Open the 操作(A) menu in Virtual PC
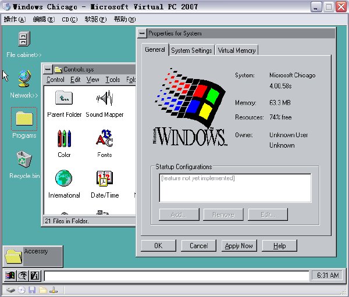 point(15,20)
